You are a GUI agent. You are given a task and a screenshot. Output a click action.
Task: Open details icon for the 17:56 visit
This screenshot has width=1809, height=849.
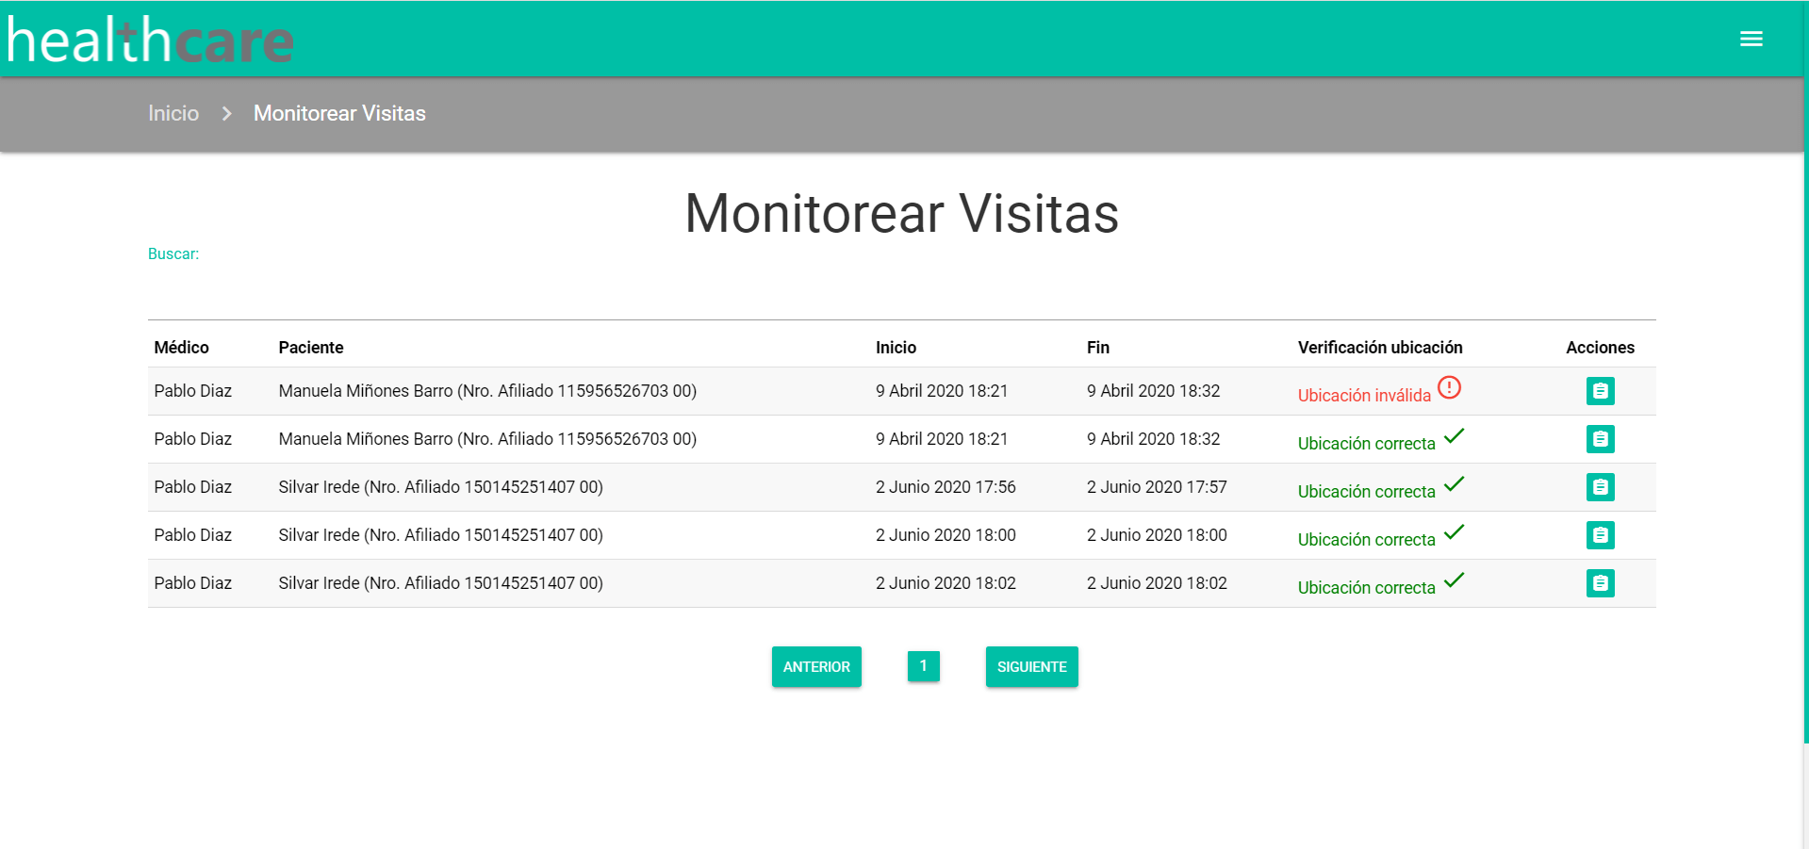(x=1600, y=487)
